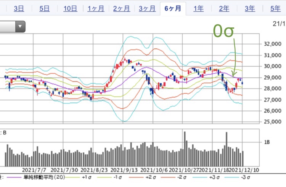This screenshot has height=187, width=286.
Task: Open the 5年 period view
Action: [x=275, y=8]
